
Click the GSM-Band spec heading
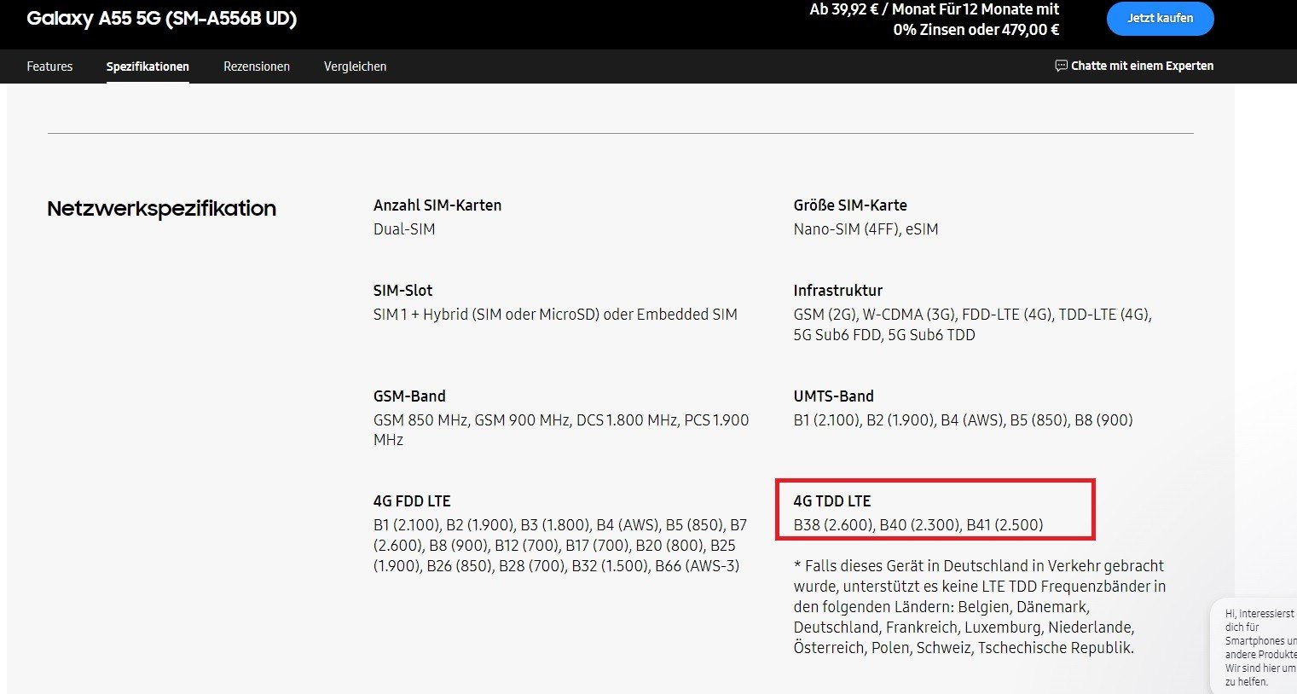point(409,396)
